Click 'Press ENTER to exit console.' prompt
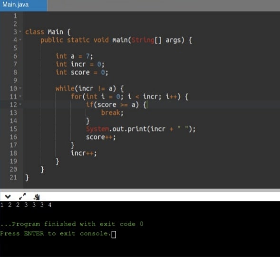This screenshot has height=257, width=280. pos(56,233)
